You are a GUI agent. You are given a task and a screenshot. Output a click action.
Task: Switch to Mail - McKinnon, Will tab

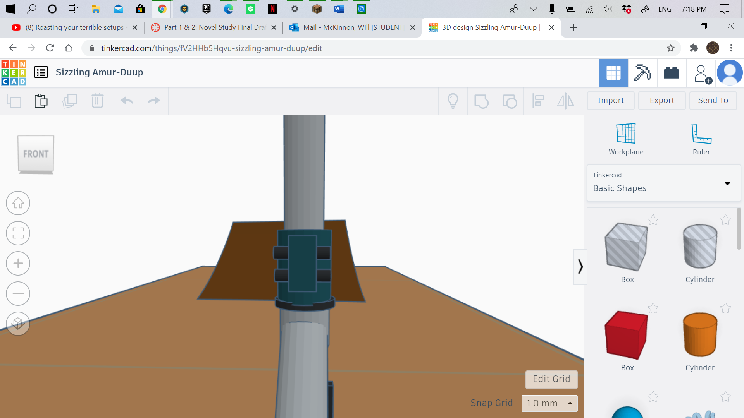[x=352, y=27]
